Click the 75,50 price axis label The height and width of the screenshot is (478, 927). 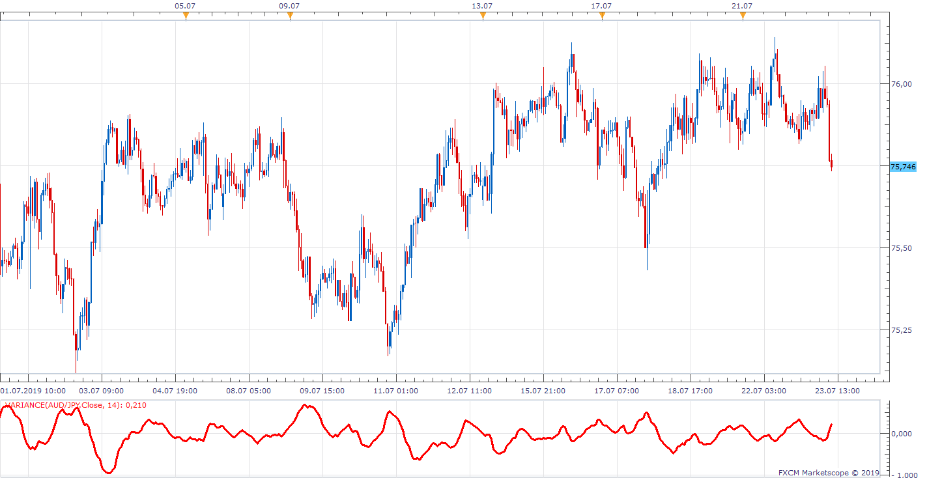(900, 248)
